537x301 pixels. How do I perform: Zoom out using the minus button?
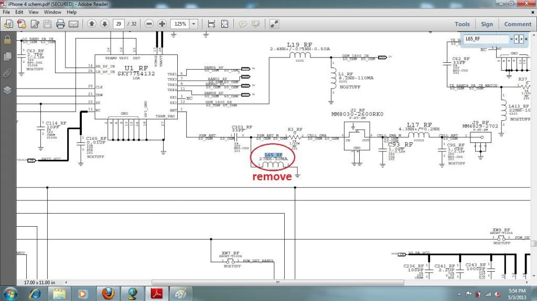(x=149, y=24)
